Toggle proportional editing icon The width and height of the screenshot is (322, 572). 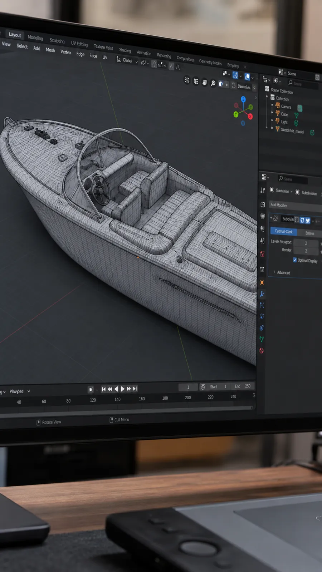pyautogui.click(x=171, y=66)
